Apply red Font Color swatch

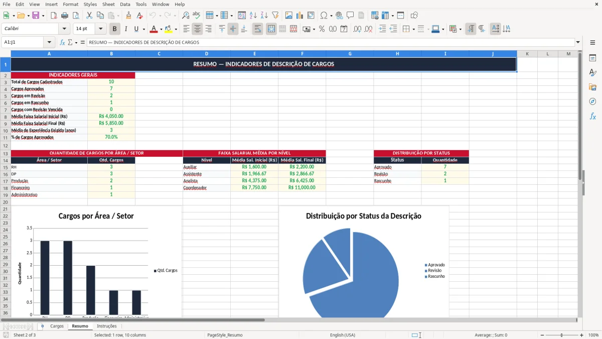pyautogui.click(x=154, y=29)
